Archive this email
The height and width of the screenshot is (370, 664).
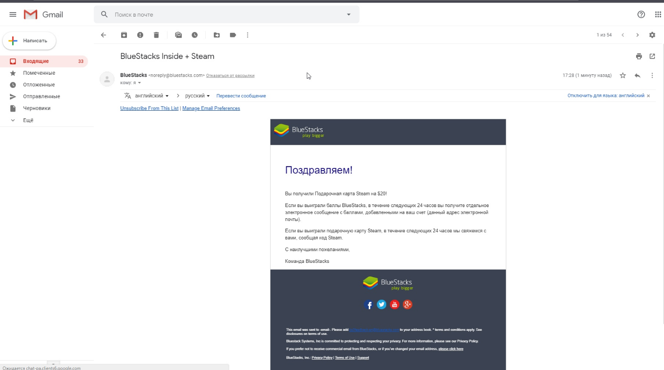[124, 35]
